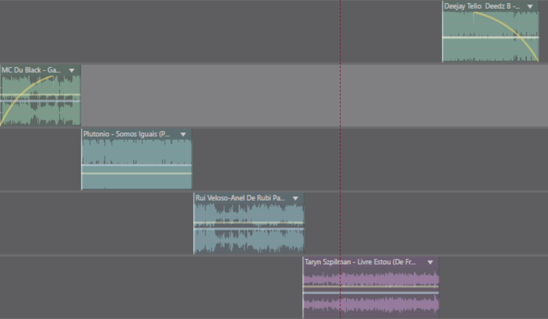Image resolution: width=548 pixels, height=319 pixels.
Task: Open the Taryn Szpilman clip dropdown arrow
Action: pyautogui.click(x=430, y=262)
